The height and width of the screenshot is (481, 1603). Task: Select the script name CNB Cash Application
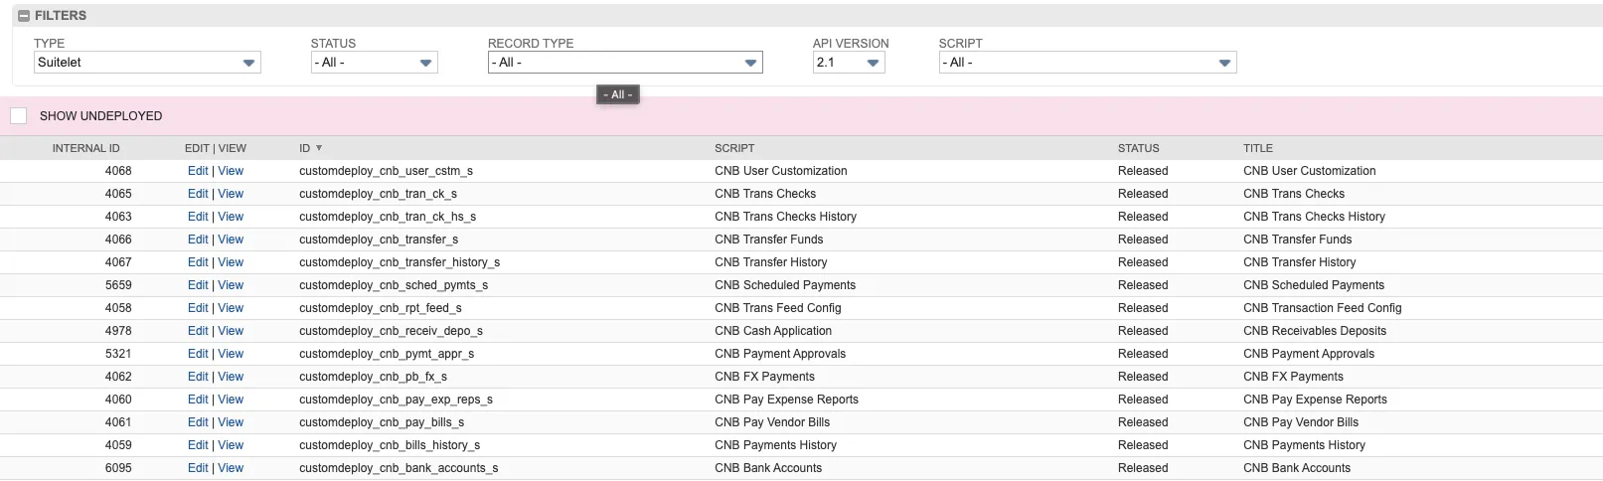[x=773, y=331]
